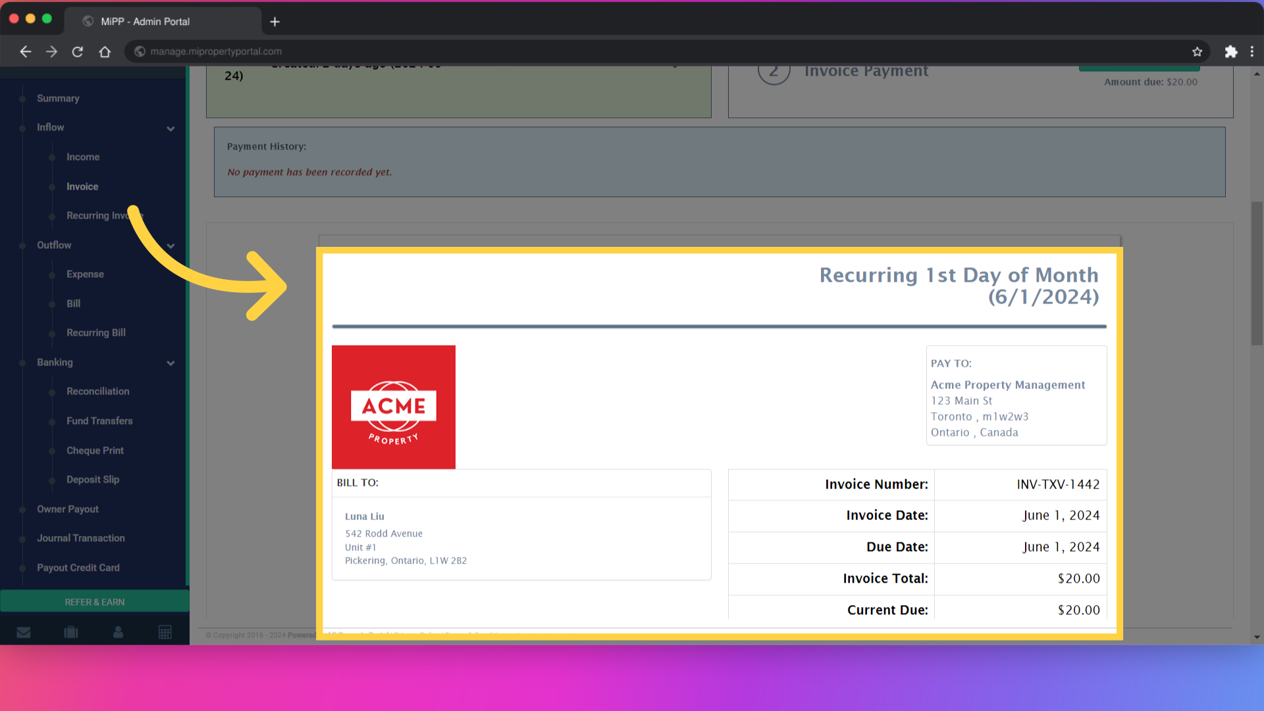Bookmark this page using the star icon
This screenshot has height=711, width=1264.
coord(1198,51)
